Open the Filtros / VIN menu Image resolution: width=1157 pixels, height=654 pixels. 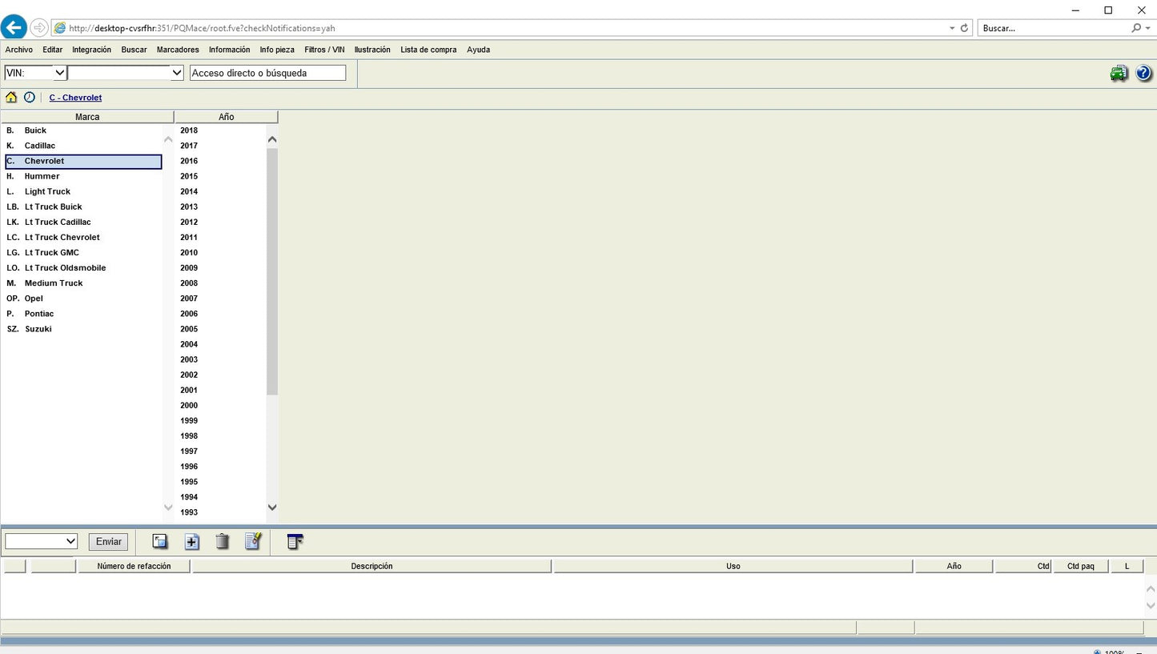(x=324, y=50)
